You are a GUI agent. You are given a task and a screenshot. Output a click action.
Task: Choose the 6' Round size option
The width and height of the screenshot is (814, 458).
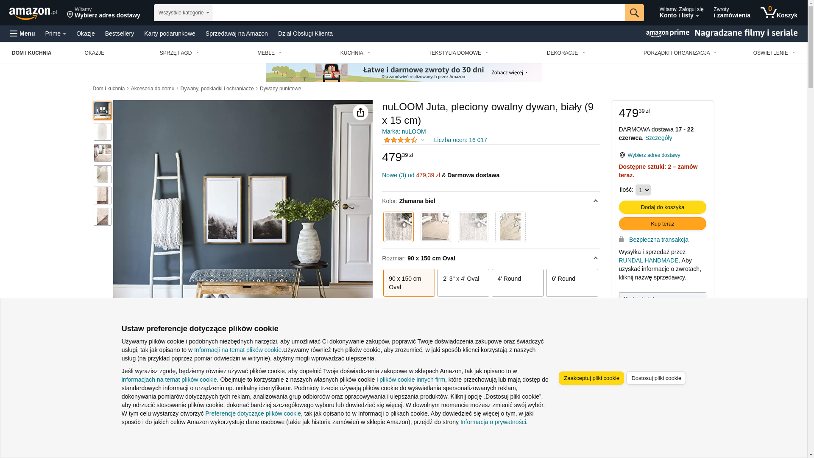point(572,283)
